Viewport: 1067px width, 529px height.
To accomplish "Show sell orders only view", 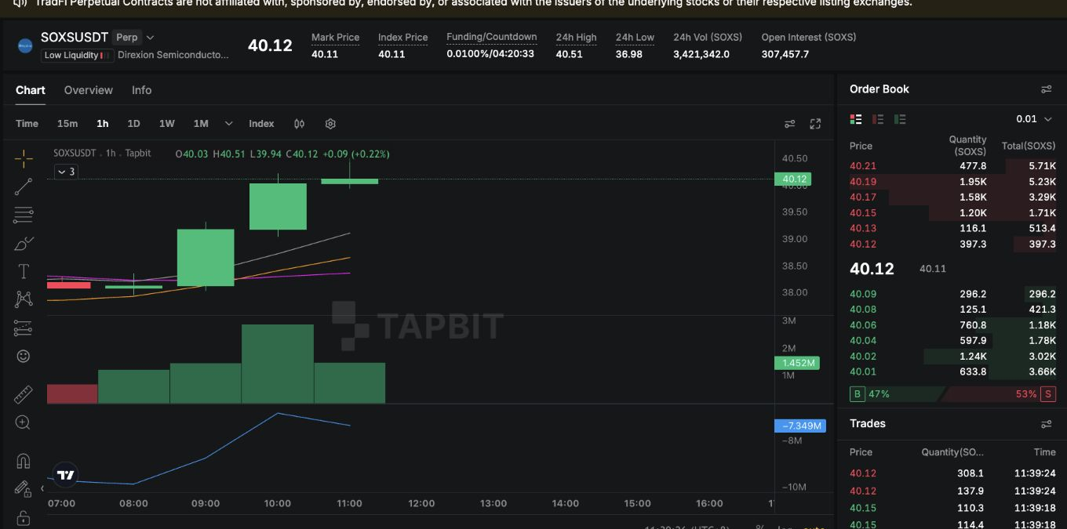I will [878, 119].
